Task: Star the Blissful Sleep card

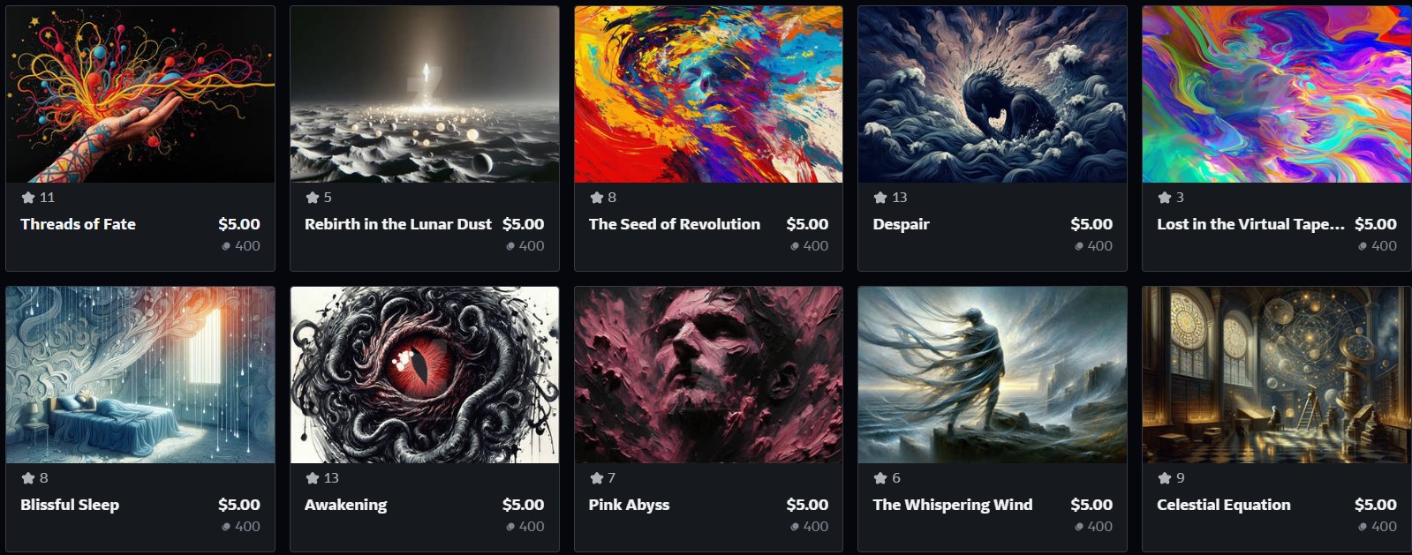Action: click(28, 478)
